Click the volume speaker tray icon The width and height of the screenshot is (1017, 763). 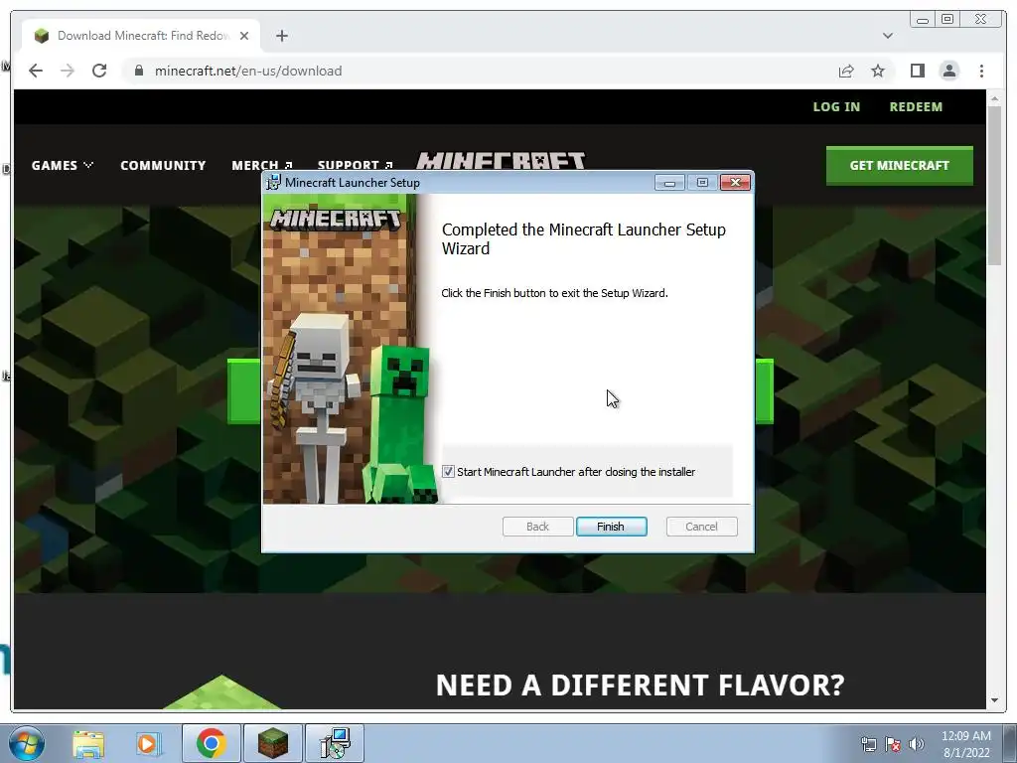(x=916, y=744)
